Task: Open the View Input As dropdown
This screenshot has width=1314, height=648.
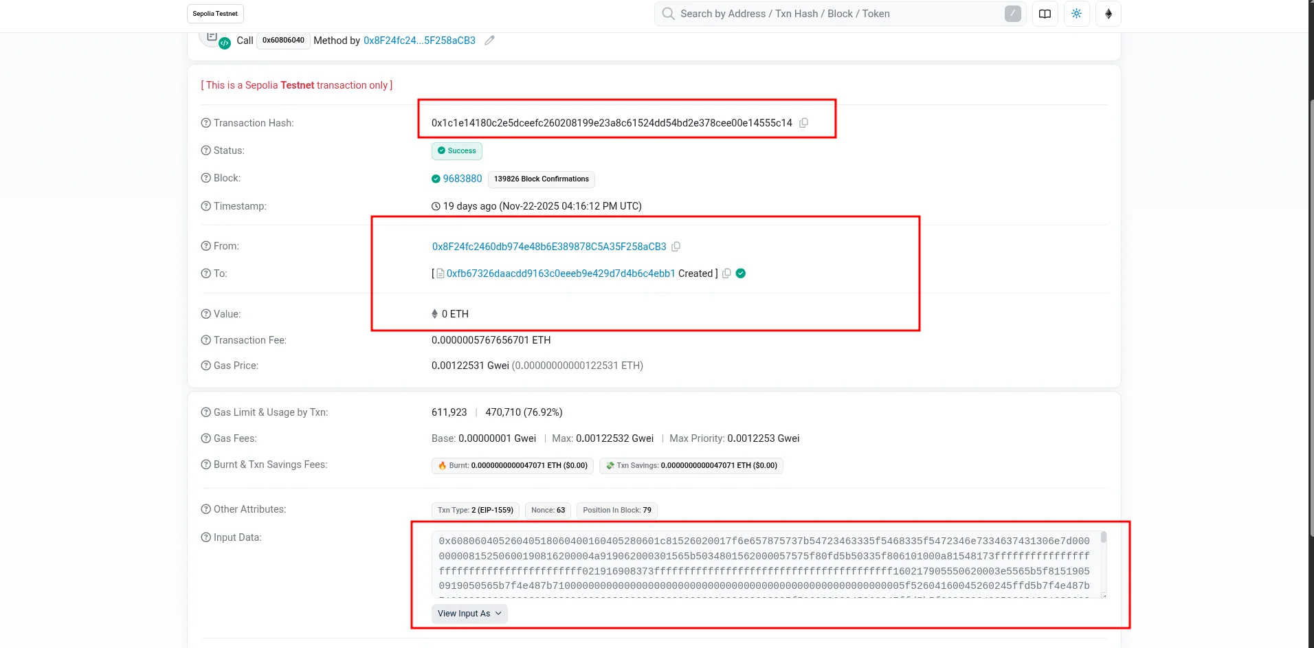Action: pos(469,613)
